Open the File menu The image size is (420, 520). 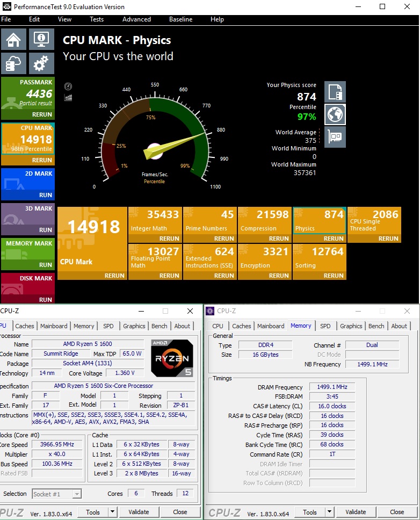6,19
